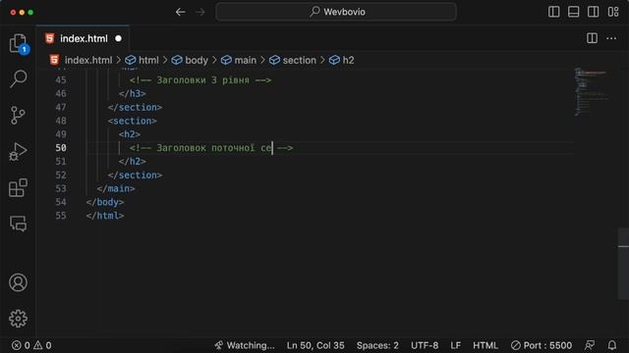Toggle the primary side bar layout button
Screen dimensions: 629x353
pos(554,12)
